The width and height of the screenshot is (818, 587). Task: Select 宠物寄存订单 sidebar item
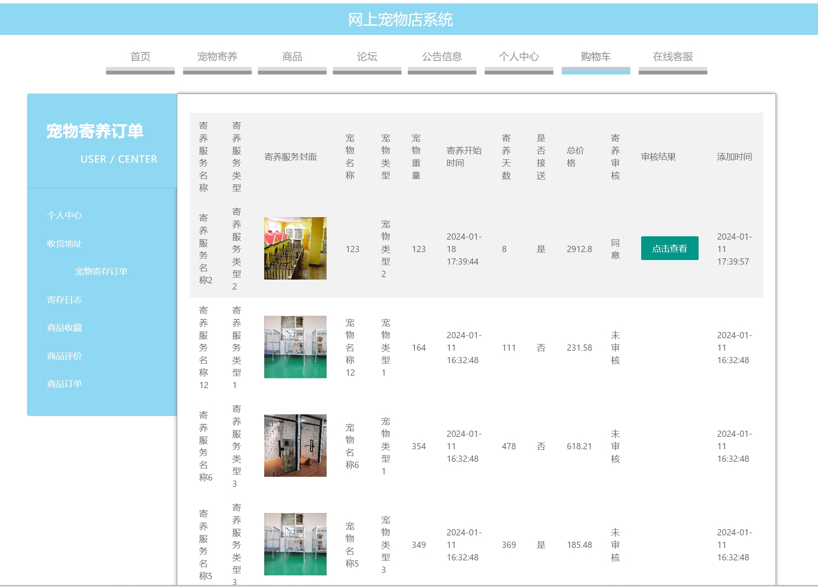pos(101,272)
